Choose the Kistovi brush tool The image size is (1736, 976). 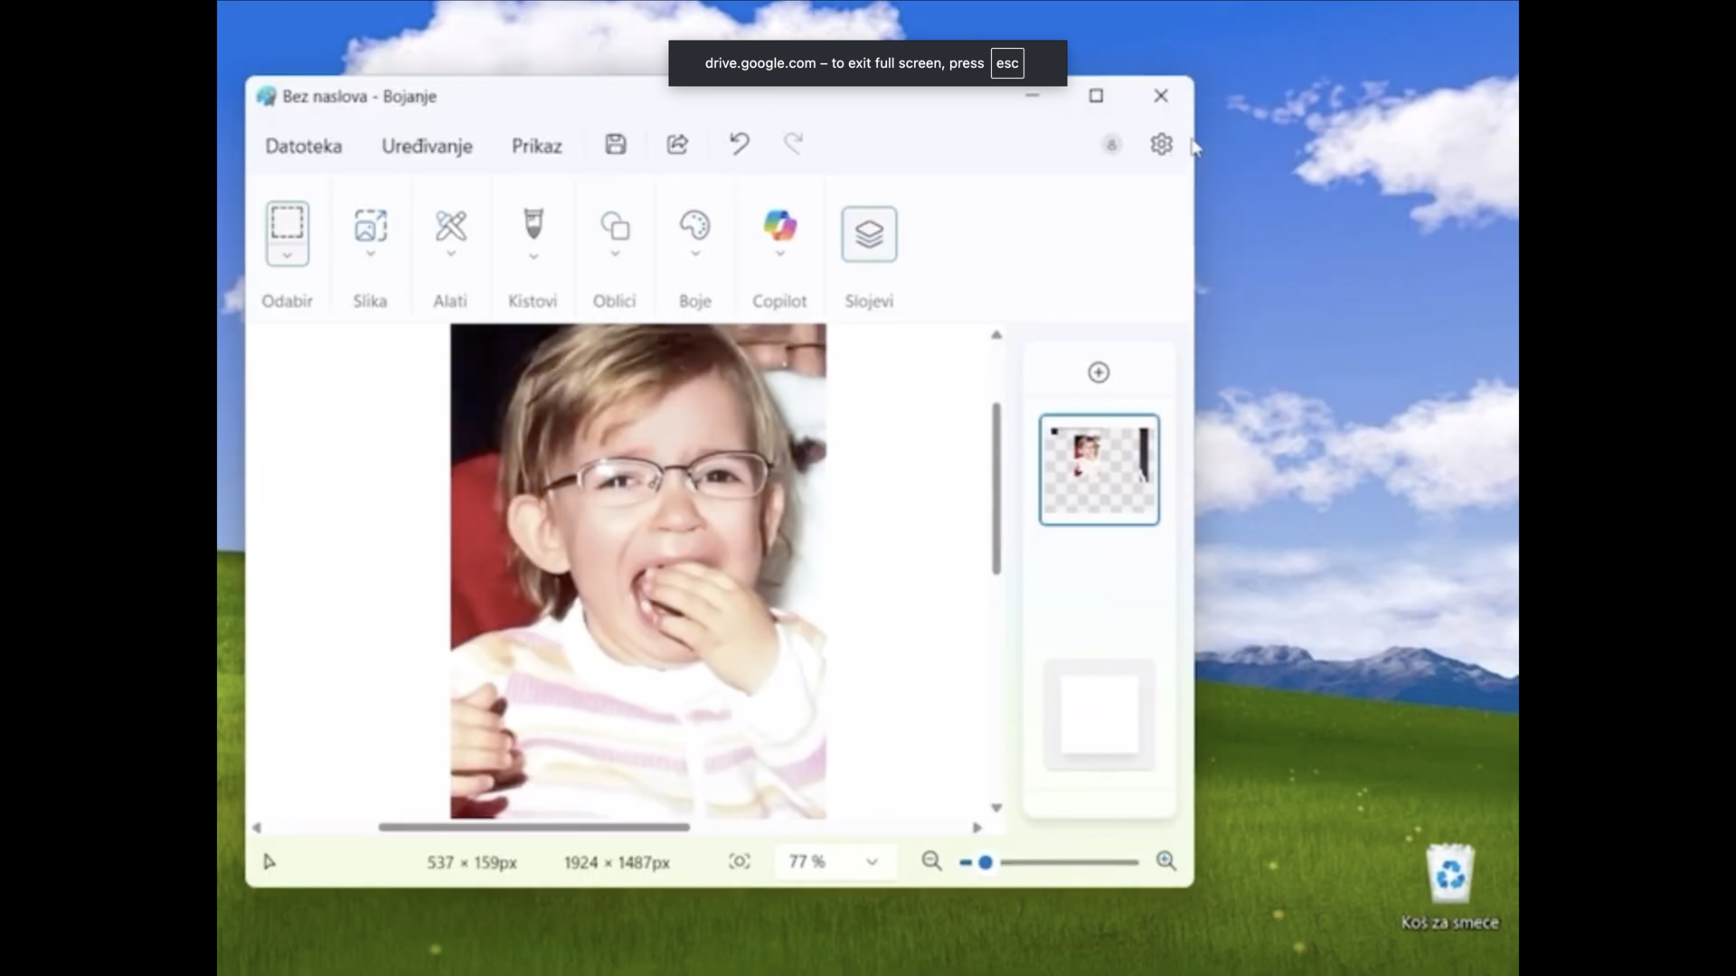pyautogui.click(x=533, y=223)
